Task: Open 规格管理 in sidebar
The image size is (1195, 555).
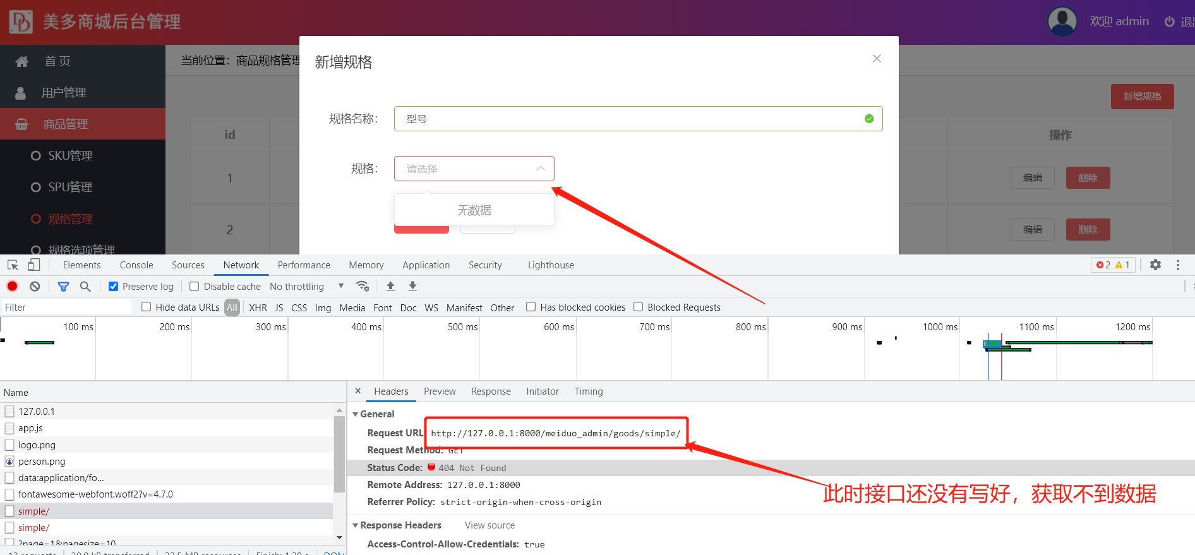Action: tap(70, 218)
